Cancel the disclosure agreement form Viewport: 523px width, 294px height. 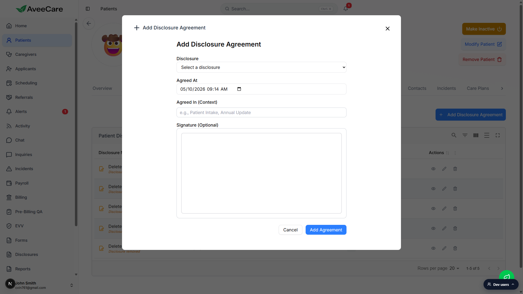tap(290, 230)
